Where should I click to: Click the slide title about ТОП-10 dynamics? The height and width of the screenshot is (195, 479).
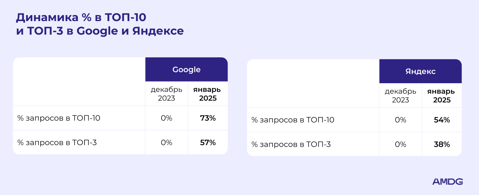click(100, 24)
